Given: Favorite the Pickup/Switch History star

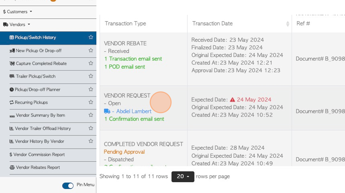Looking at the screenshot, I should tap(91, 37).
